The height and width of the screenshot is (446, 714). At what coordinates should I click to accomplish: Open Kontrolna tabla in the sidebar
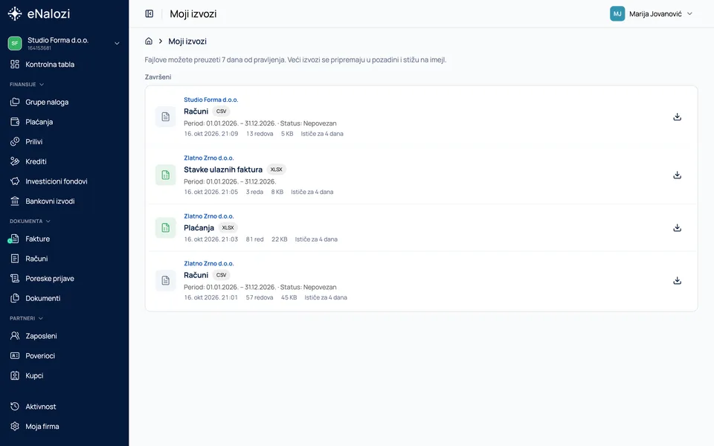pyautogui.click(x=64, y=65)
